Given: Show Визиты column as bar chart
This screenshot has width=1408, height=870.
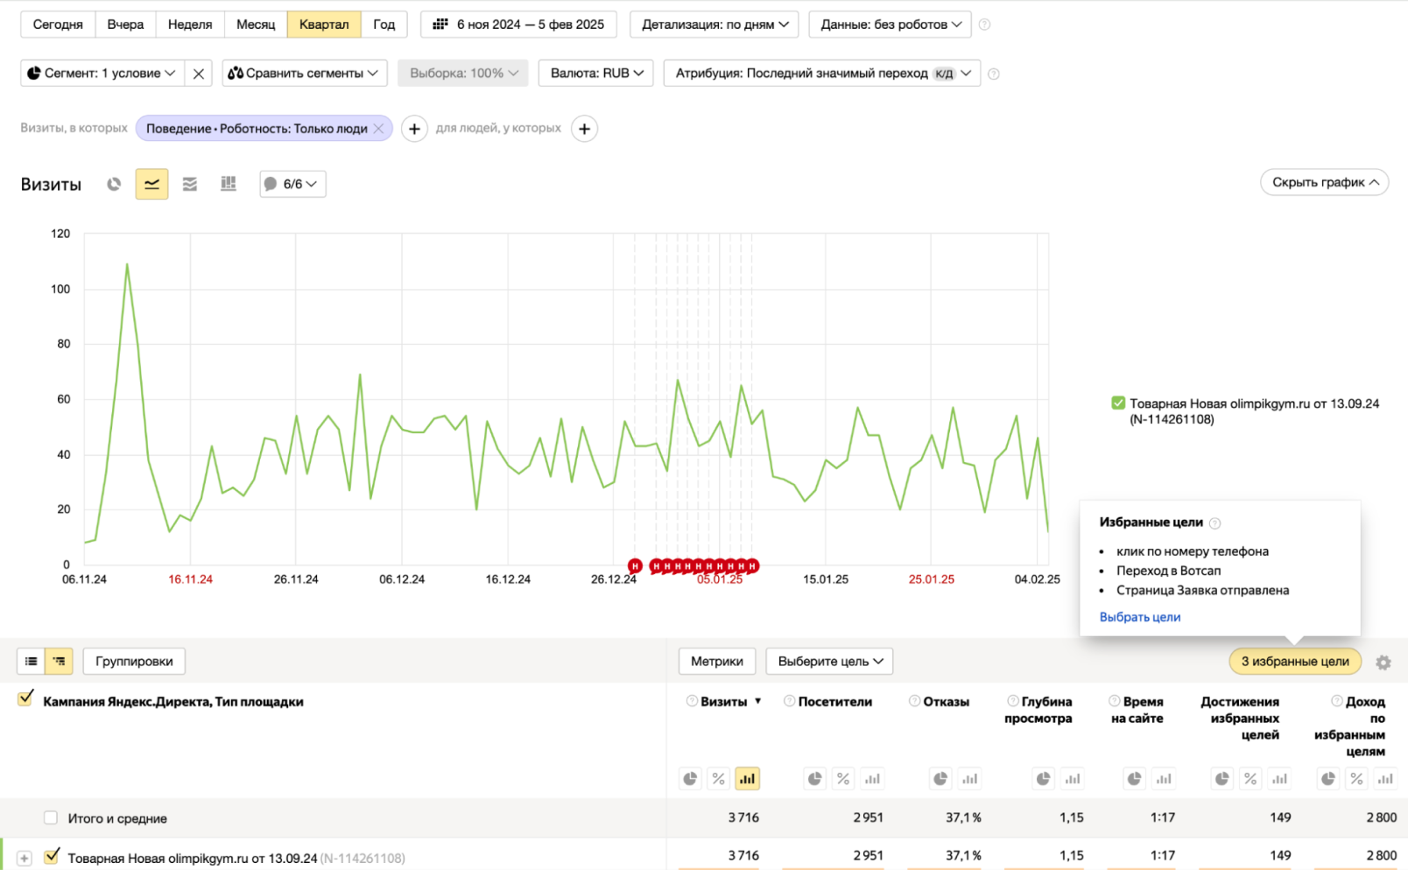Looking at the screenshot, I should (747, 778).
